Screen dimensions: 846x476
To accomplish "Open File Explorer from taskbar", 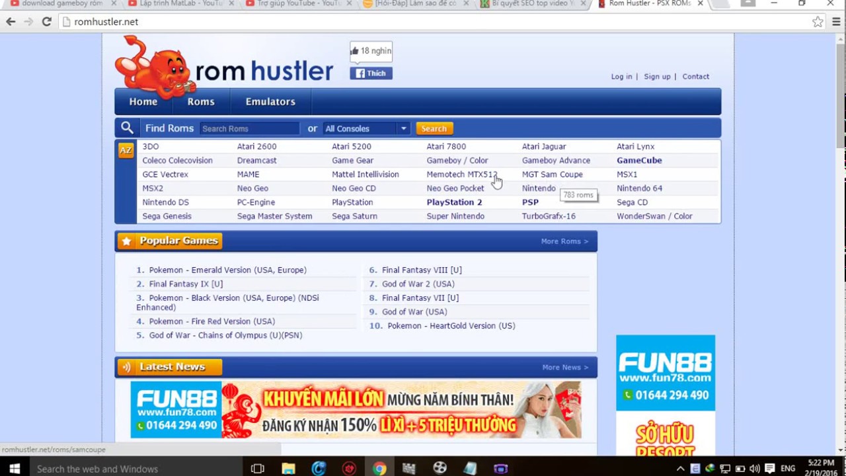I will 288,469.
